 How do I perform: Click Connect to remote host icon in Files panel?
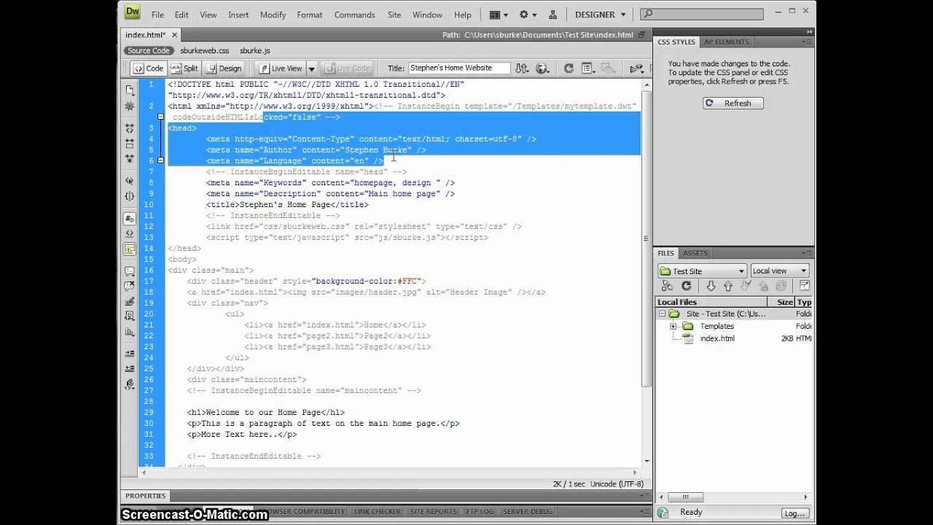pos(667,287)
